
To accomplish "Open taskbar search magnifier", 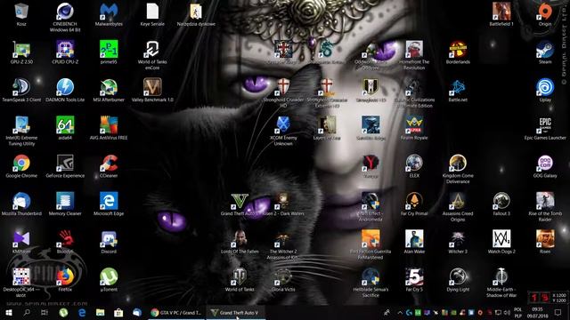I will (27, 312).
